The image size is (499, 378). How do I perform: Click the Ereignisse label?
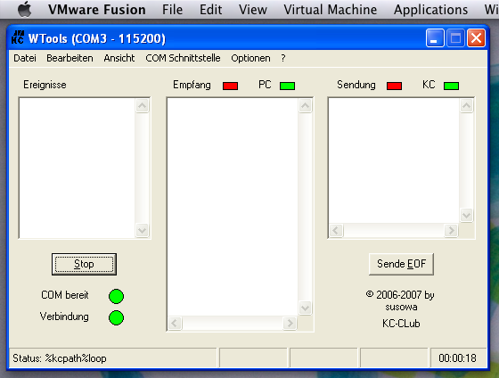tap(45, 85)
